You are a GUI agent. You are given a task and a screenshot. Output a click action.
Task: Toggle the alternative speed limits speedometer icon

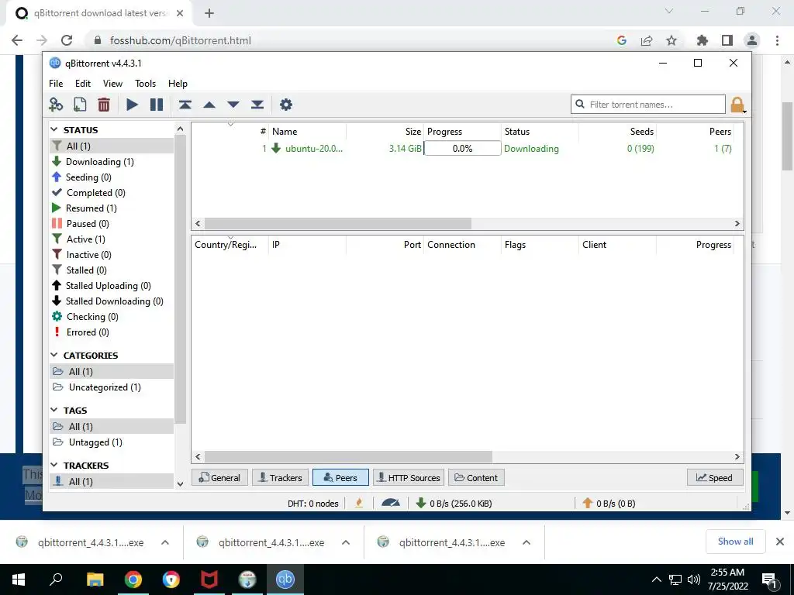coord(391,503)
